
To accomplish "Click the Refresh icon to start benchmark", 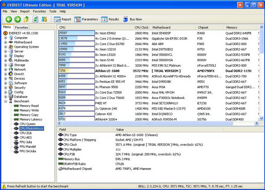I will [35, 19].
